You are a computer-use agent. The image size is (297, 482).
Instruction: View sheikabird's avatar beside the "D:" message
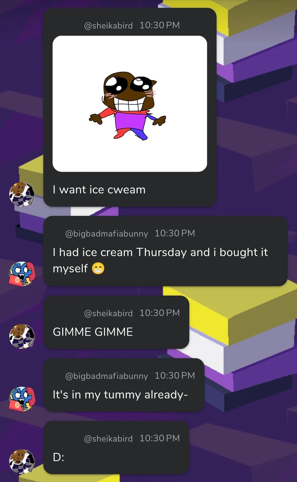coord(22,462)
